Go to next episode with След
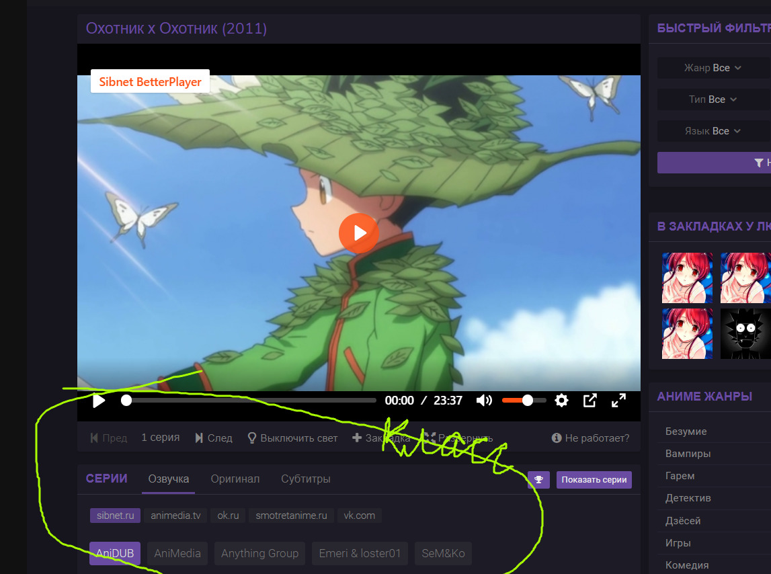 tap(214, 438)
